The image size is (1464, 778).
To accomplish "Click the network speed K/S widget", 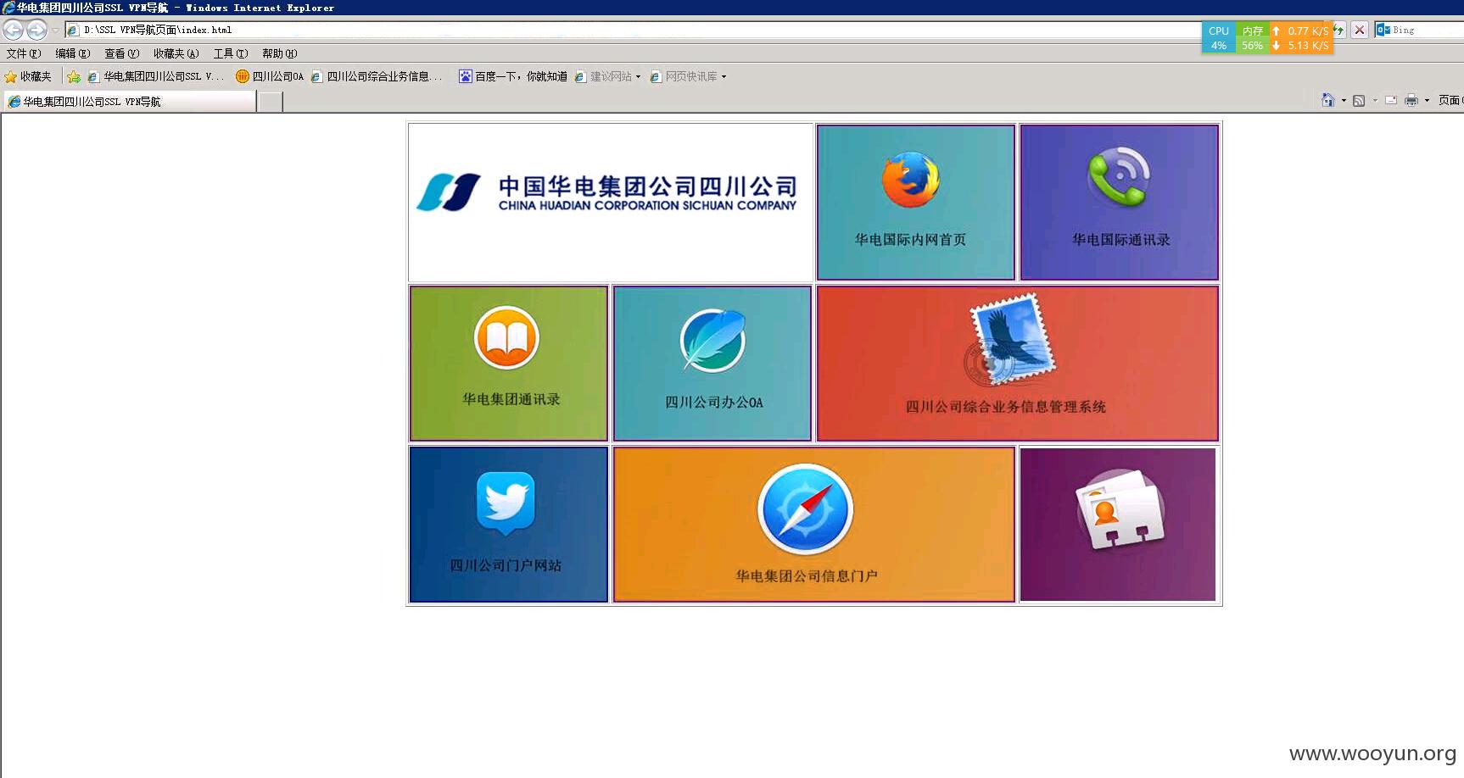I will tap(1301, 38).
